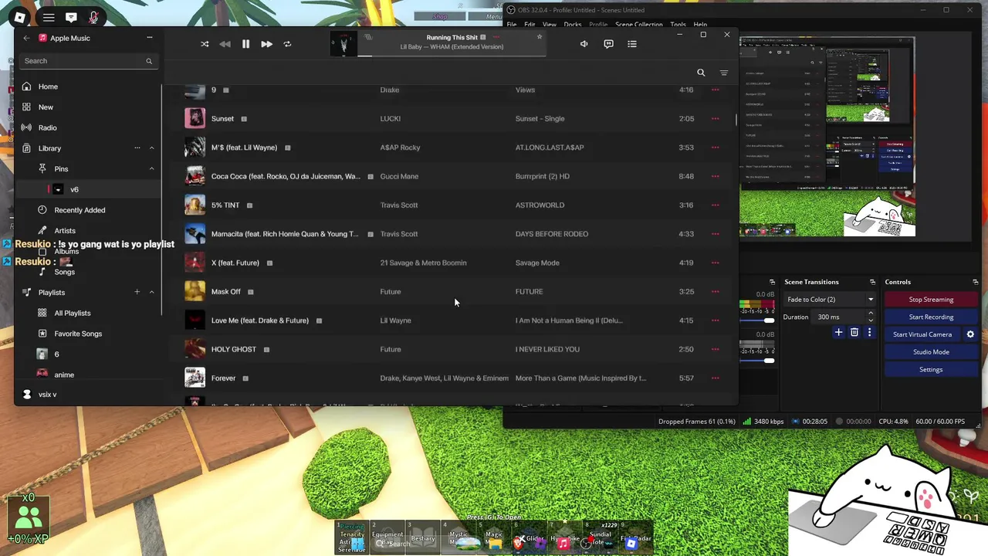This screenshot has height=556, width=988.
Task: Toggle Studio Mode in OBS
Action: point(931,352)
